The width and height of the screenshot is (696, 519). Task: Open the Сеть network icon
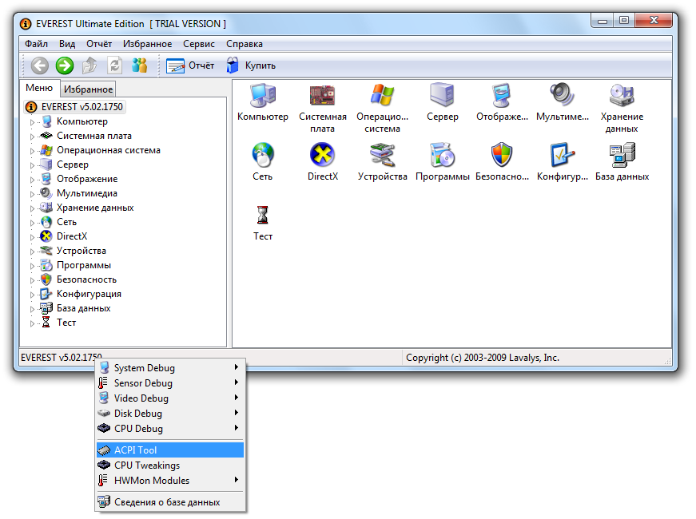click(x=262, y=156)
